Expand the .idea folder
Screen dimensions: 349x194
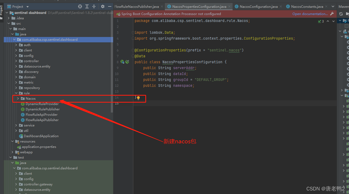(9, 18)
